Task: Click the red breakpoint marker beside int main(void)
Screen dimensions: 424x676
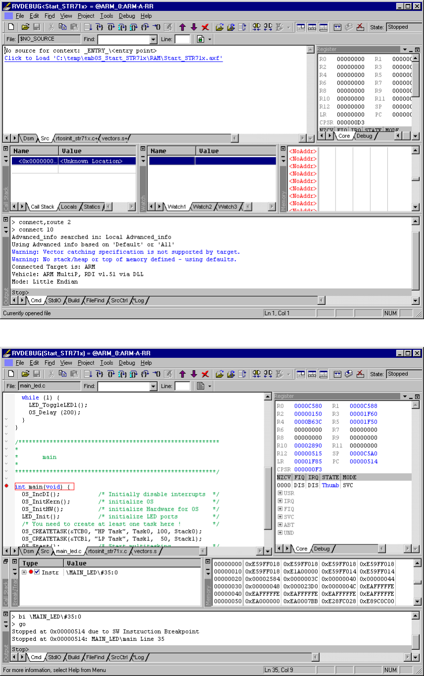Action: (6, 486)
